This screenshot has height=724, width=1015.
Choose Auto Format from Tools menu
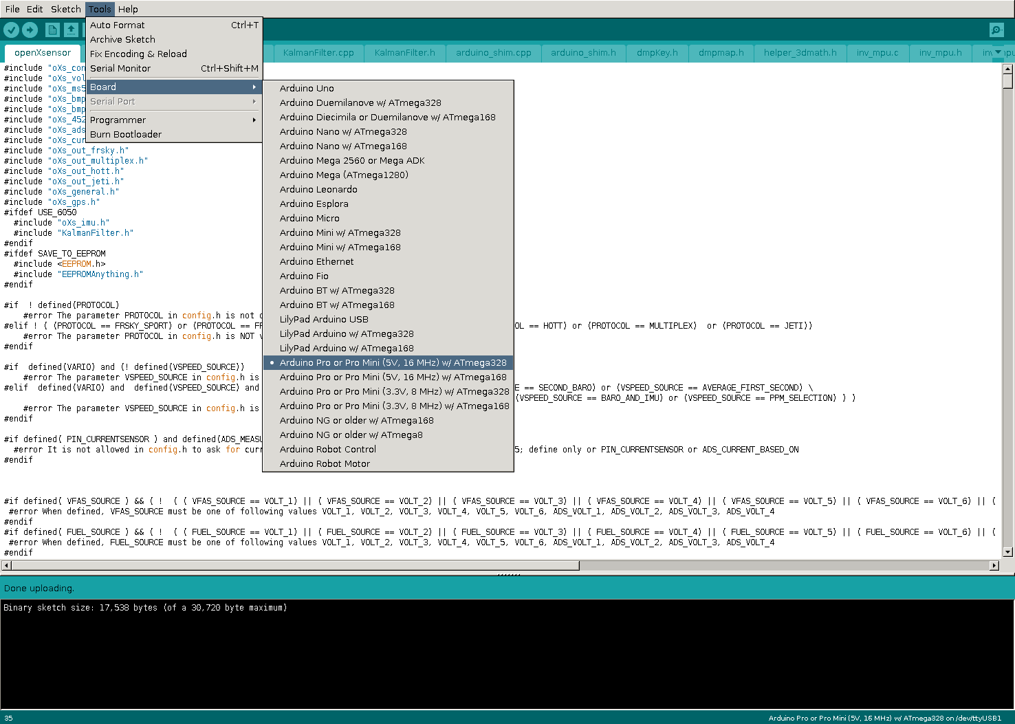(x=118, y=25)
